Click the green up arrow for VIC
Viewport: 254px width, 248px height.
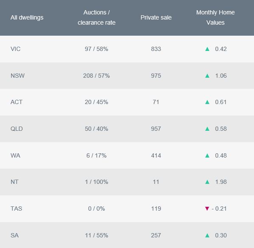coord(207,49)
